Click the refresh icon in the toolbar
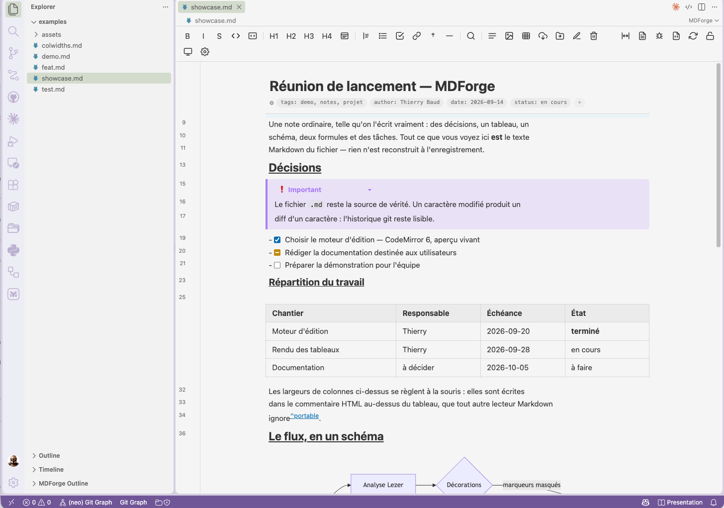This screenshot has width=724, height=508. click(x=693, y=36)
